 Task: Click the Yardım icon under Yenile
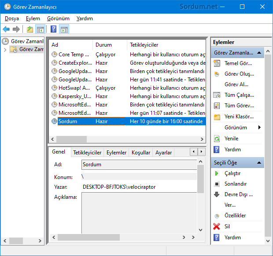tap(216, 150)
